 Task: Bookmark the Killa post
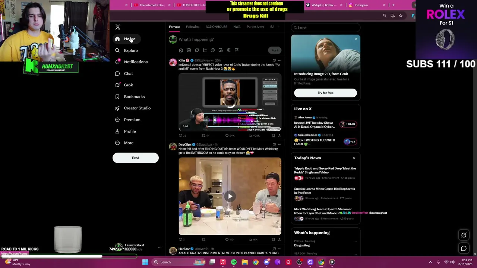coord(273,135)
